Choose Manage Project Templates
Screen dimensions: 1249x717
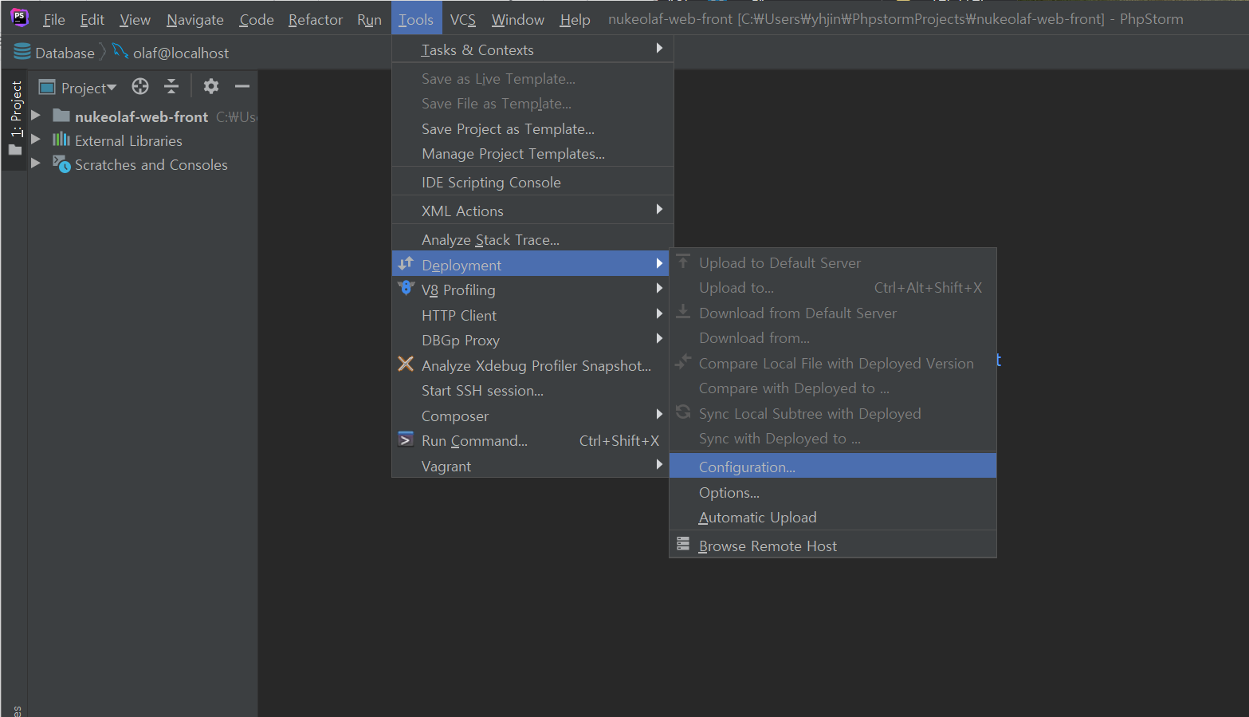(x=532, y=153)
